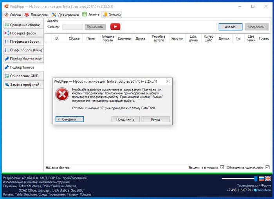Close the error dialog with X
Viewport: 274px width, 199px height.
pos(168,81)
